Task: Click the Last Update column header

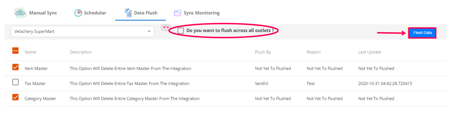Action: [x=370, y=52]
